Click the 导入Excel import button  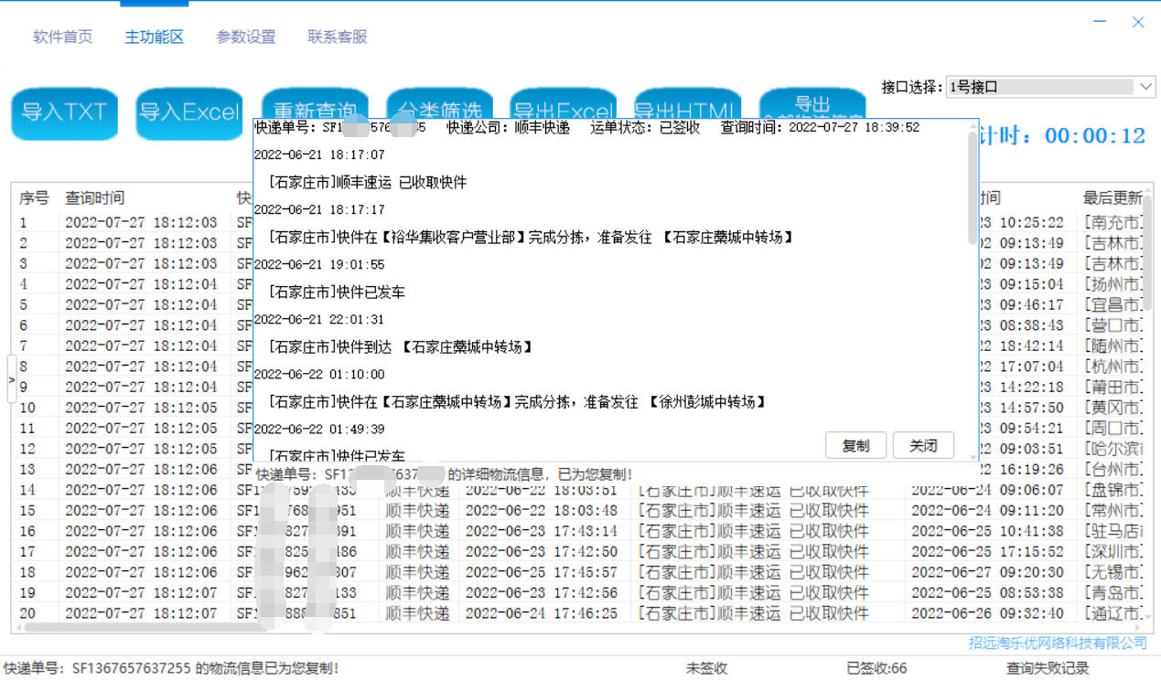[x=188, y=112]
